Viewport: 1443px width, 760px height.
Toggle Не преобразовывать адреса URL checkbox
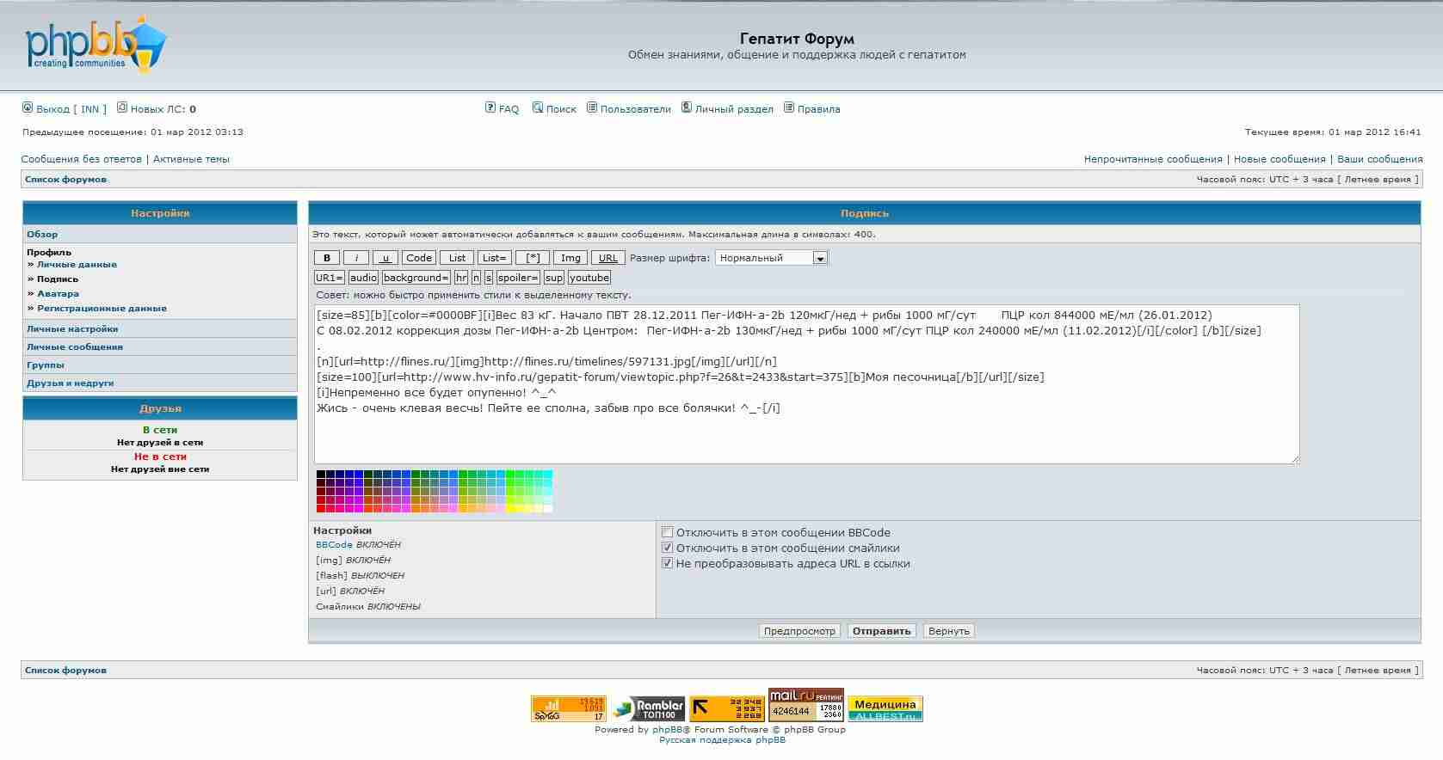[667, 563]
